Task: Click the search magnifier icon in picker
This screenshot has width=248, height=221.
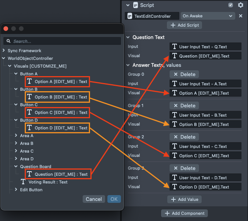Action: [x=9, y=41]
